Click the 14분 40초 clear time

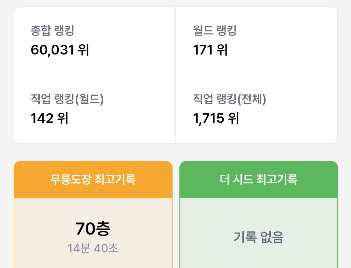(93, 248)
